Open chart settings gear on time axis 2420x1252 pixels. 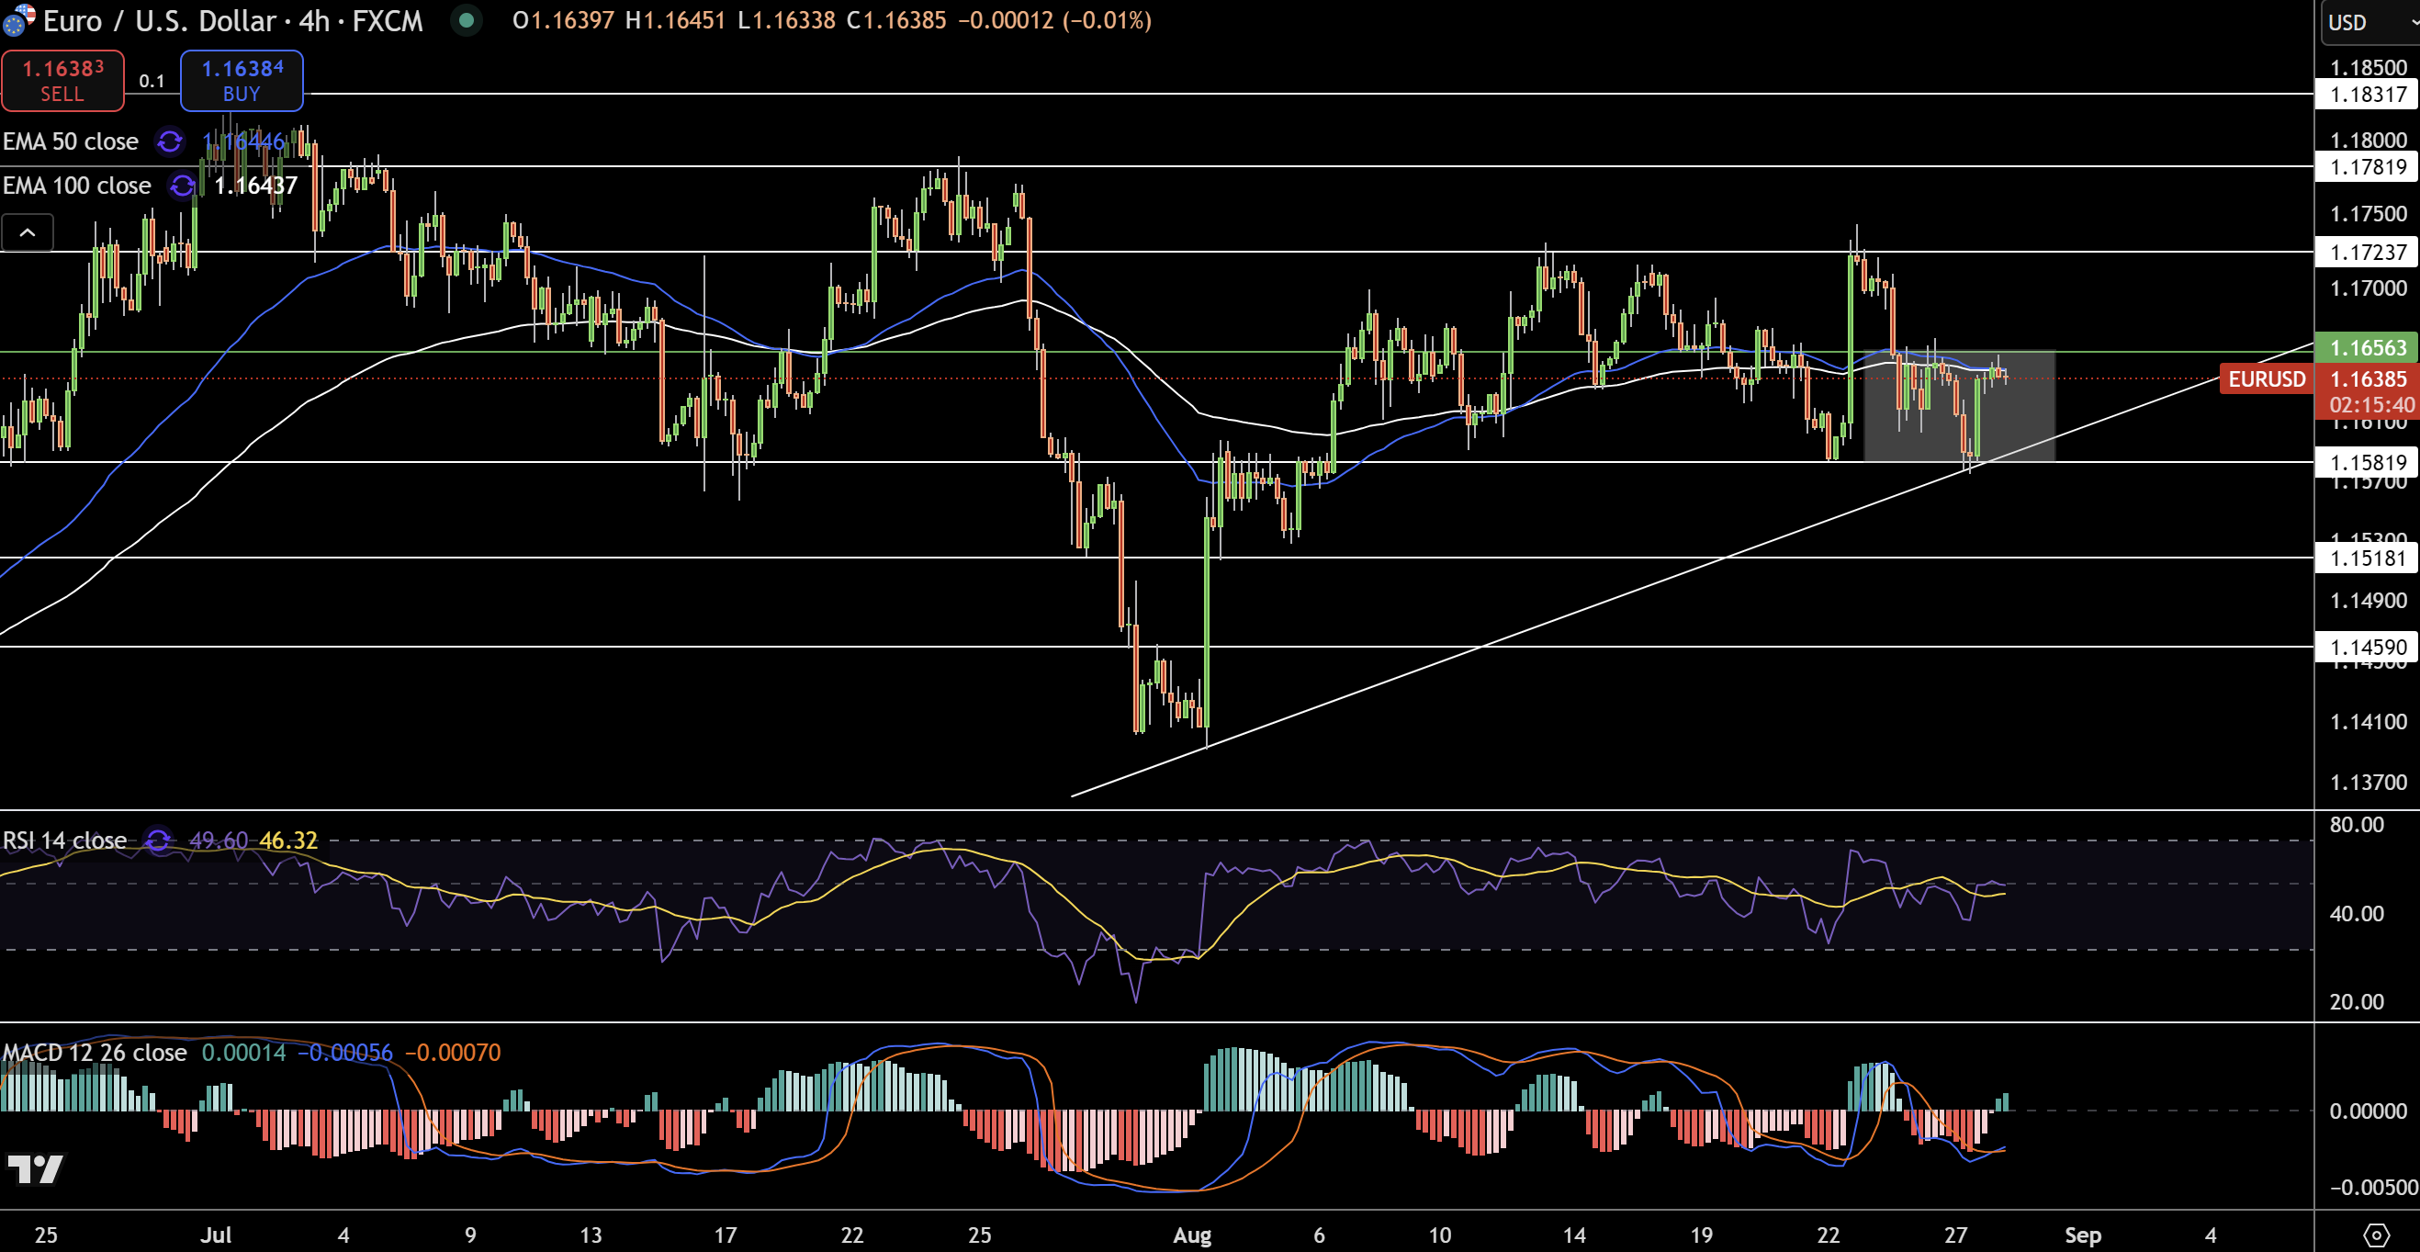coord(2376,1235)
